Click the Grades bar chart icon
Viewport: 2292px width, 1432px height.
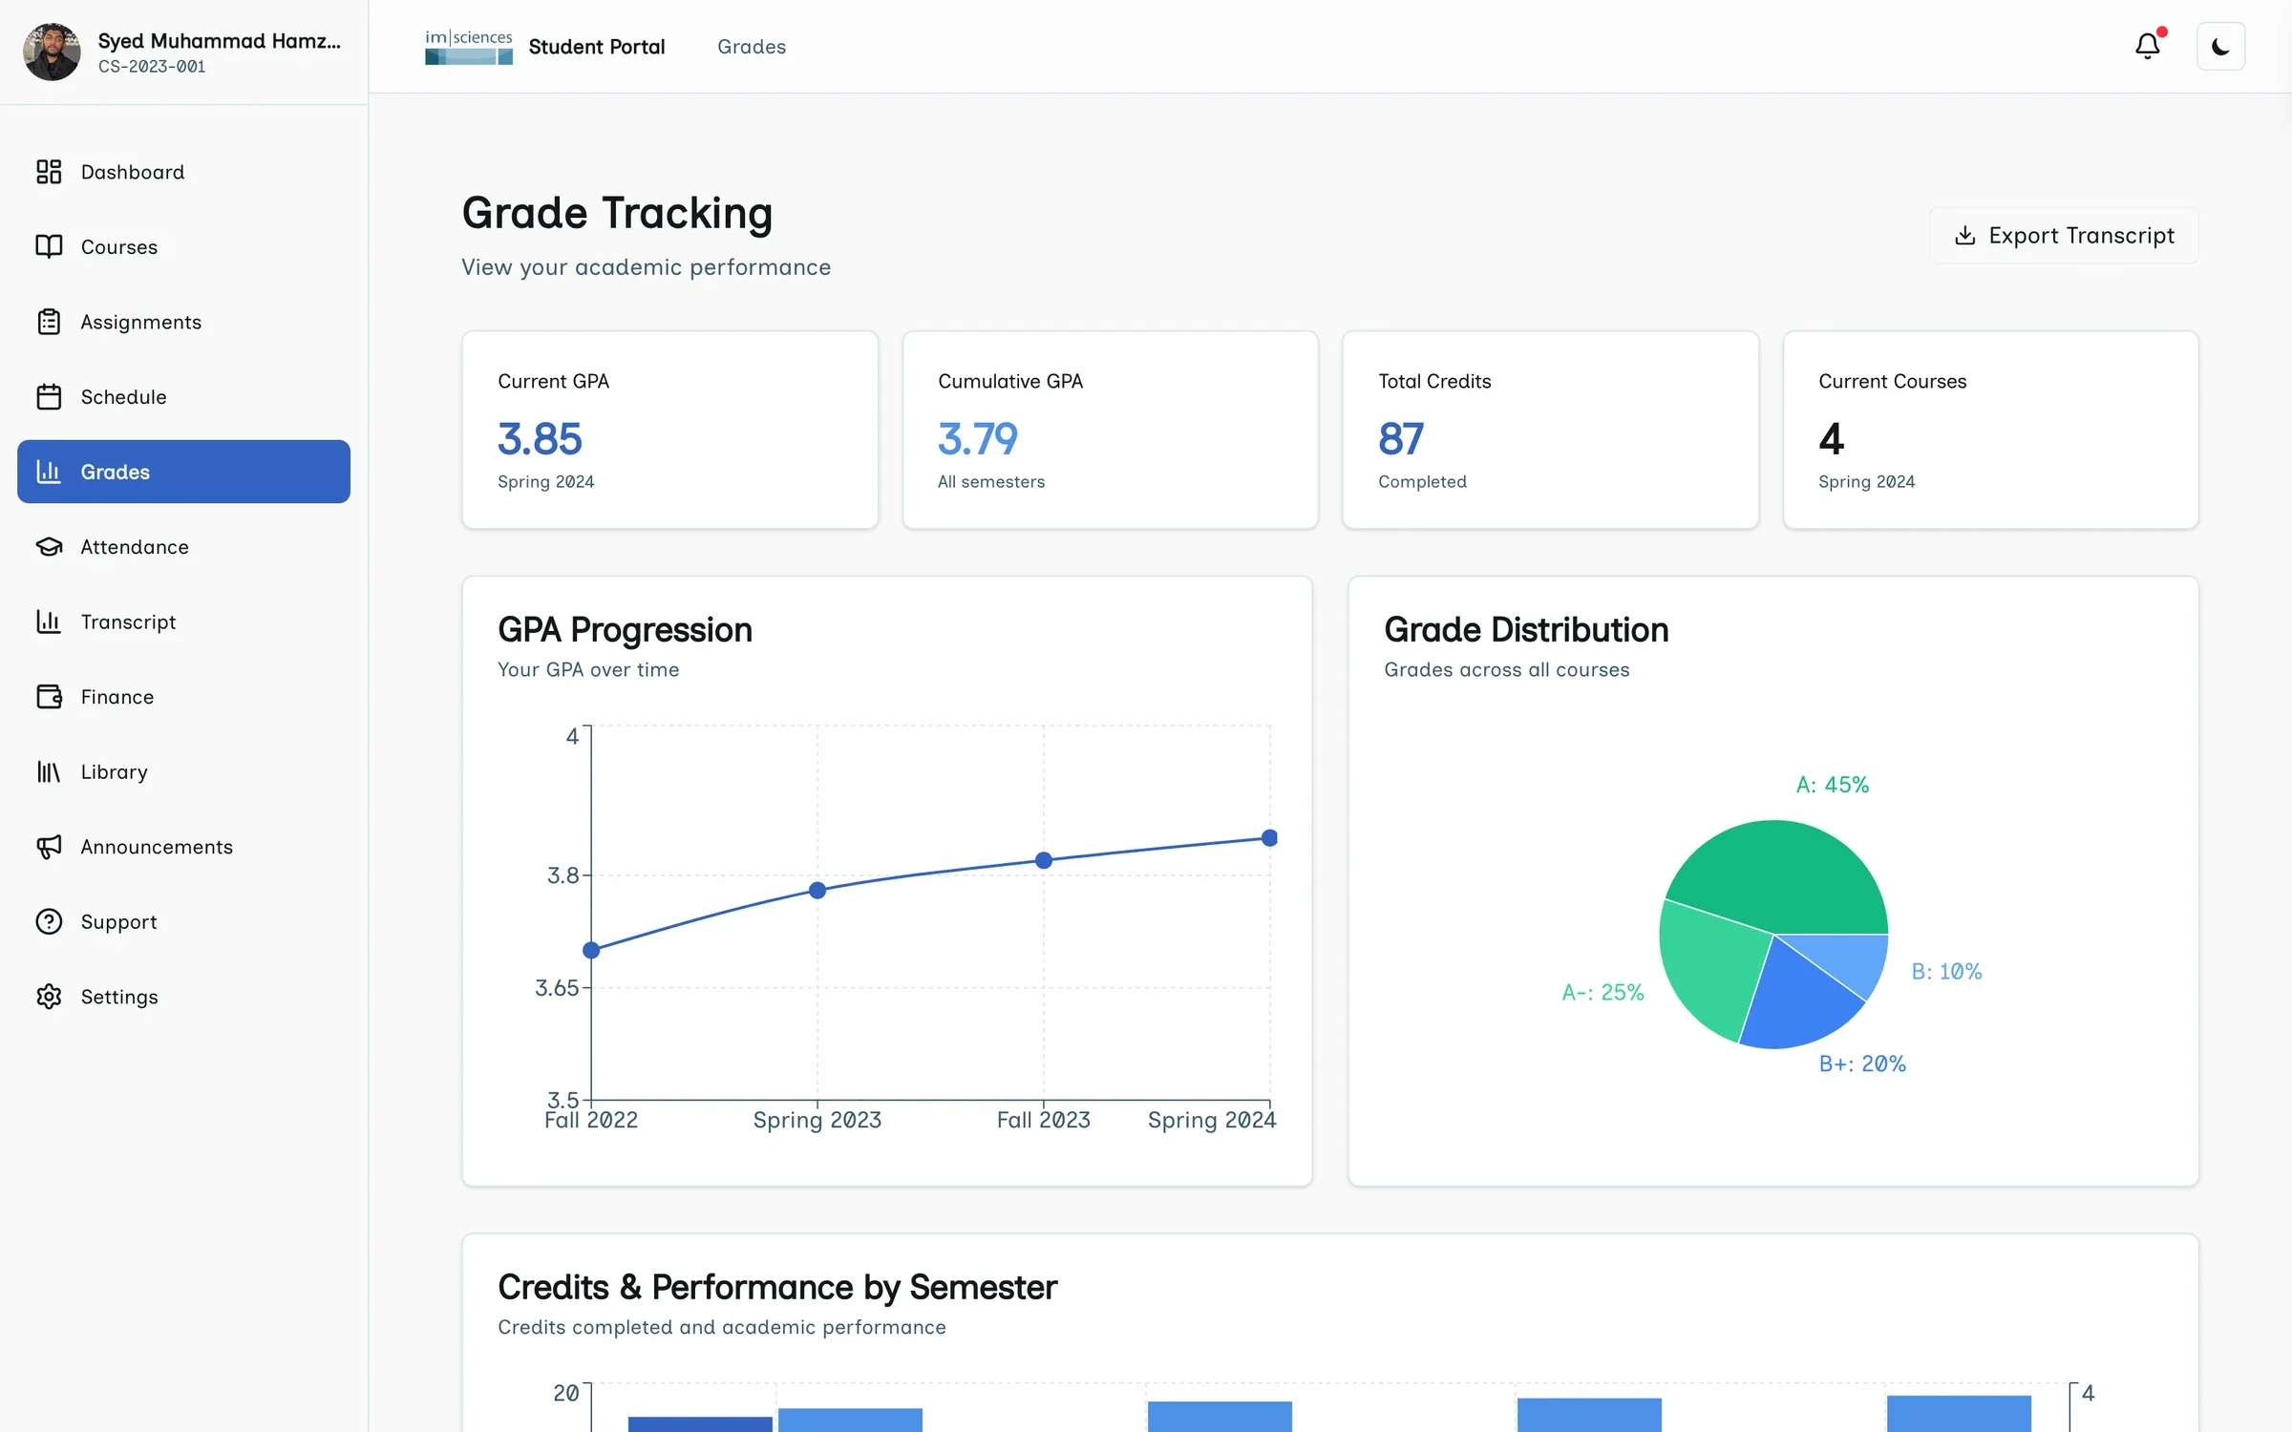pos(49,472)
